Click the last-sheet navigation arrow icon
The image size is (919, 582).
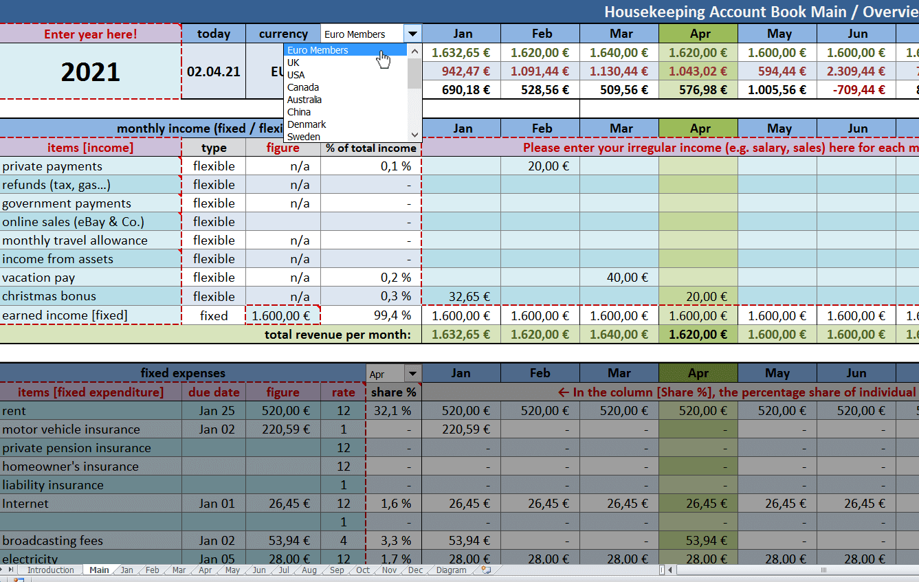[x=10, y=570]
